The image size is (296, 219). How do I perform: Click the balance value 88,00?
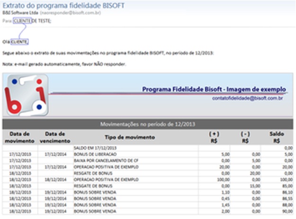point(287,205)
